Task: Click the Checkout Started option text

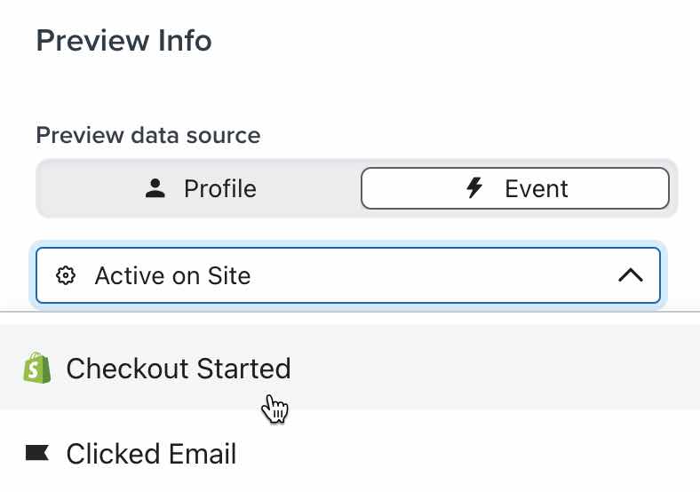Action: tap(178, 368)
